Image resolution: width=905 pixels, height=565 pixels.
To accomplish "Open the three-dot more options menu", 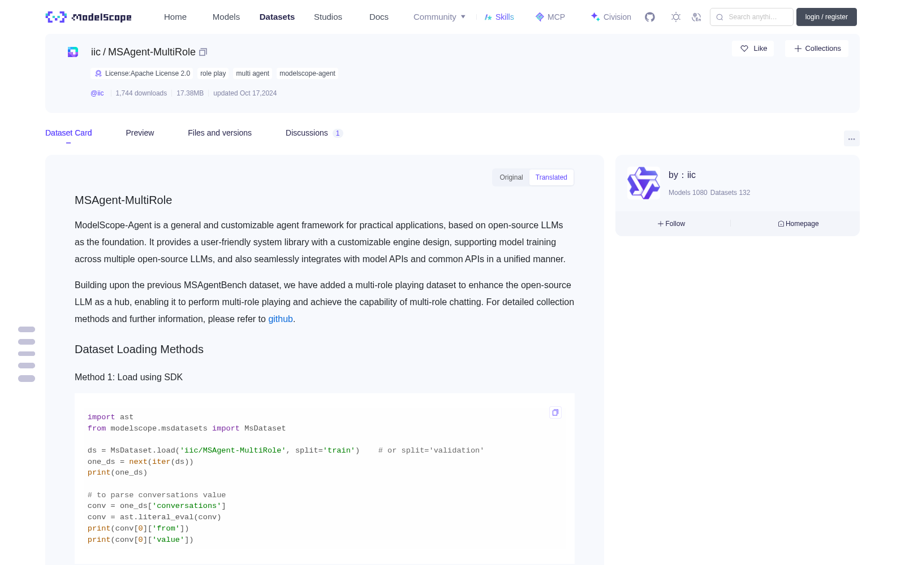I will (x=851, y=138).
